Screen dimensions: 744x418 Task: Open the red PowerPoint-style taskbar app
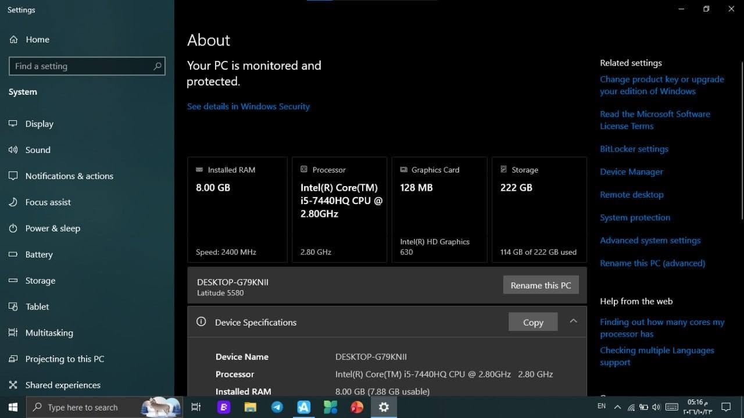357,407
